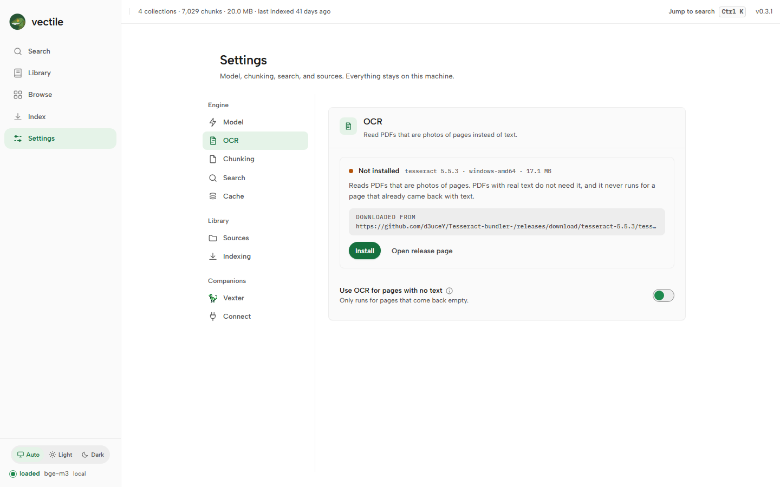The width and height of the screenshot is (780, 487).
Task: Click the v0.3.1 version label
Action: pos(764,11)
